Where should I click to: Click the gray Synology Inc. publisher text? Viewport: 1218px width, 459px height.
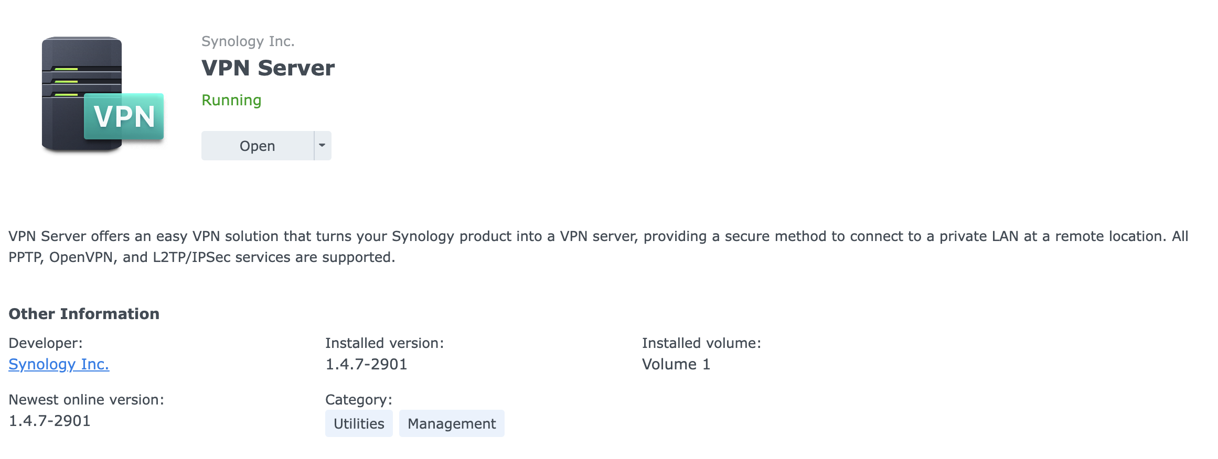point(248,41)
